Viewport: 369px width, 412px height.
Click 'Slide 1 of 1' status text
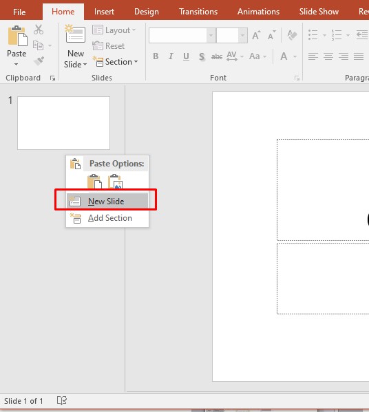click(23, 401)
